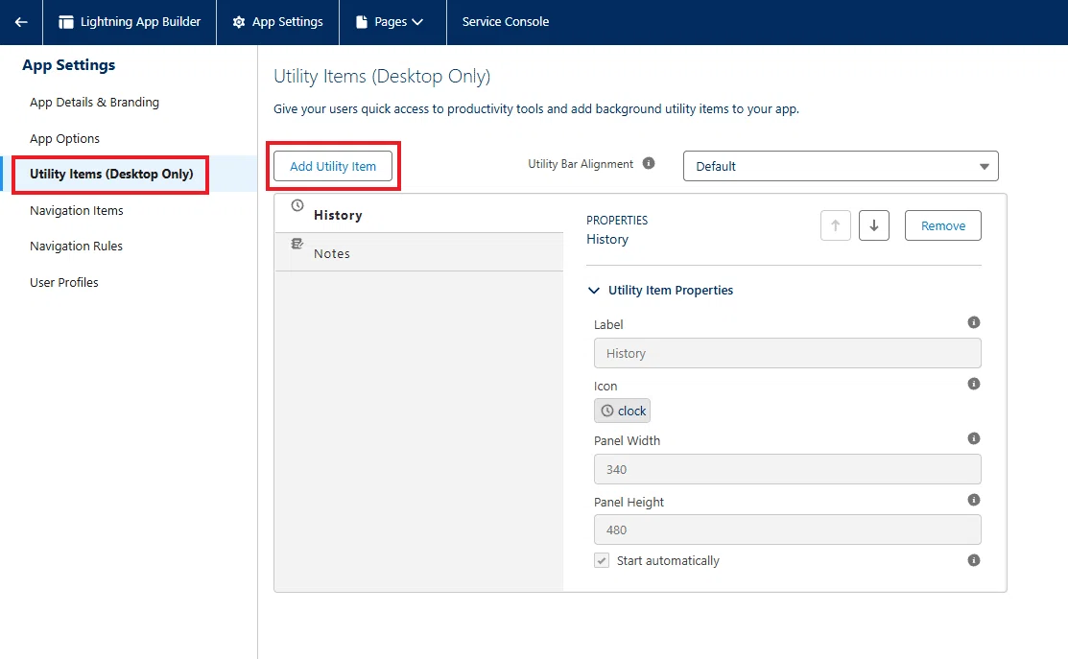This screenshot has height=659, width=1068.
Task: Open App Options settings
Action: 64,139
